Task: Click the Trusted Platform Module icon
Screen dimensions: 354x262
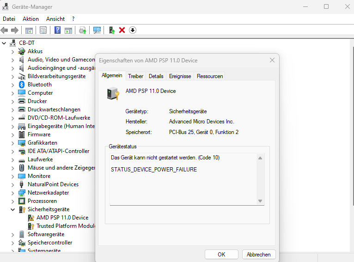Action: pos(31,226)
